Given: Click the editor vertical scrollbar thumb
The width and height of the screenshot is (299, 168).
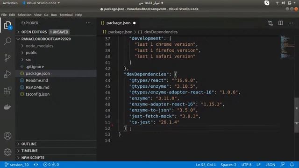Looking at the screenshot, I should point(297,115).
